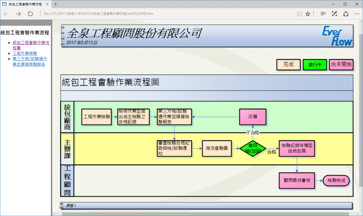363x216 pixels.
Task: Open the 工程作業檢驗 sidebar link
Action: pos(25,53)
